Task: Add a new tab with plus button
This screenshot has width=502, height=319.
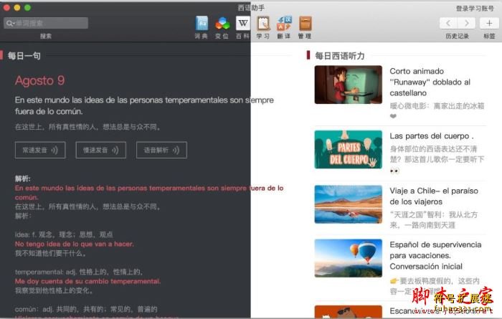Action: pos(489,24)
